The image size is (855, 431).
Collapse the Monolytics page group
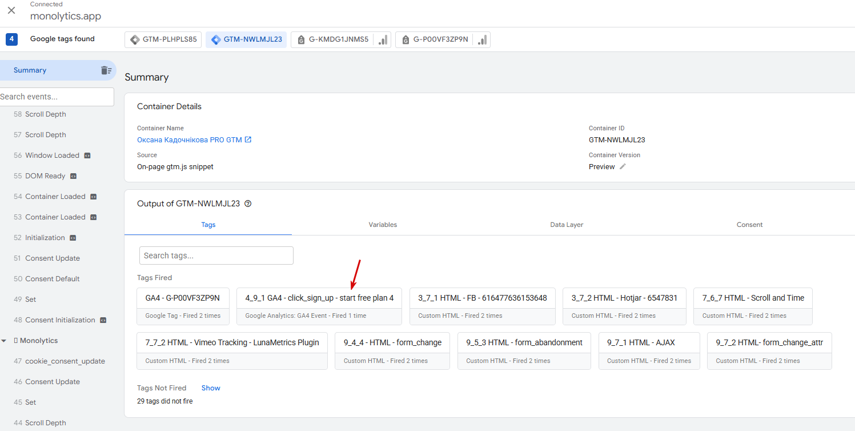(4, 341)
